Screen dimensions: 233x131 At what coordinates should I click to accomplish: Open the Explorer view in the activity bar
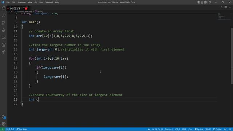(x=4, y=8)
